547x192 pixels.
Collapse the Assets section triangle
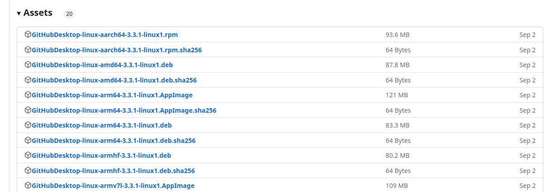tap(19, 14)
